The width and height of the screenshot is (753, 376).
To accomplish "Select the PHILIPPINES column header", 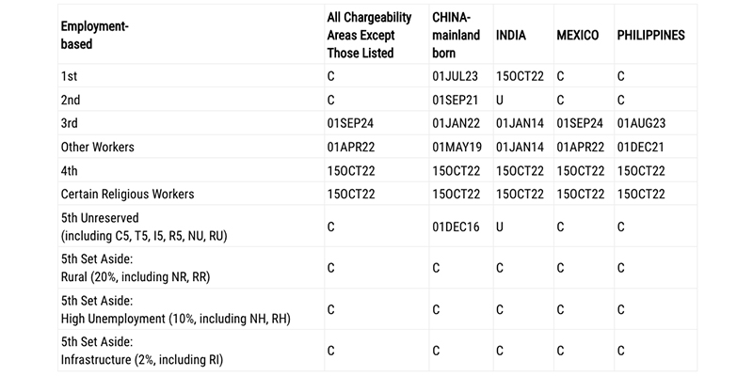I will click(x=651, y=35).
